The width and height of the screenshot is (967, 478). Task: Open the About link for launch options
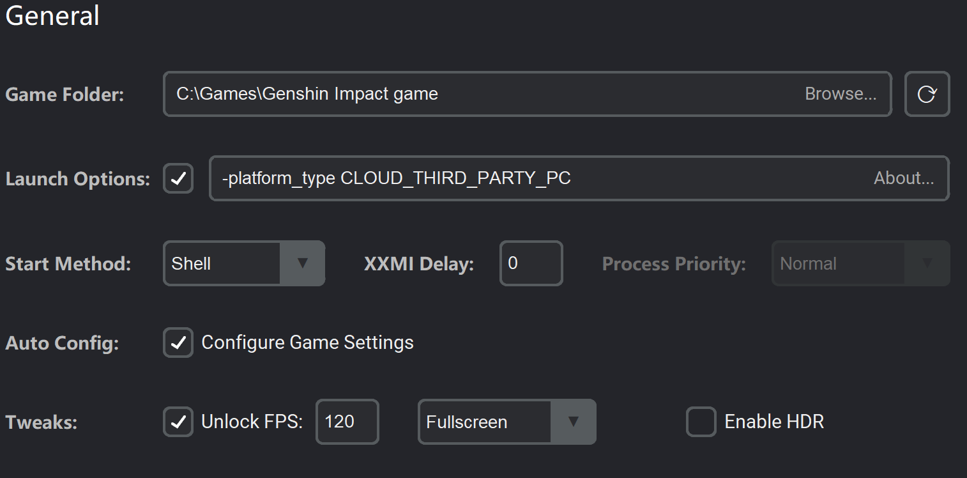pos(903,178)
